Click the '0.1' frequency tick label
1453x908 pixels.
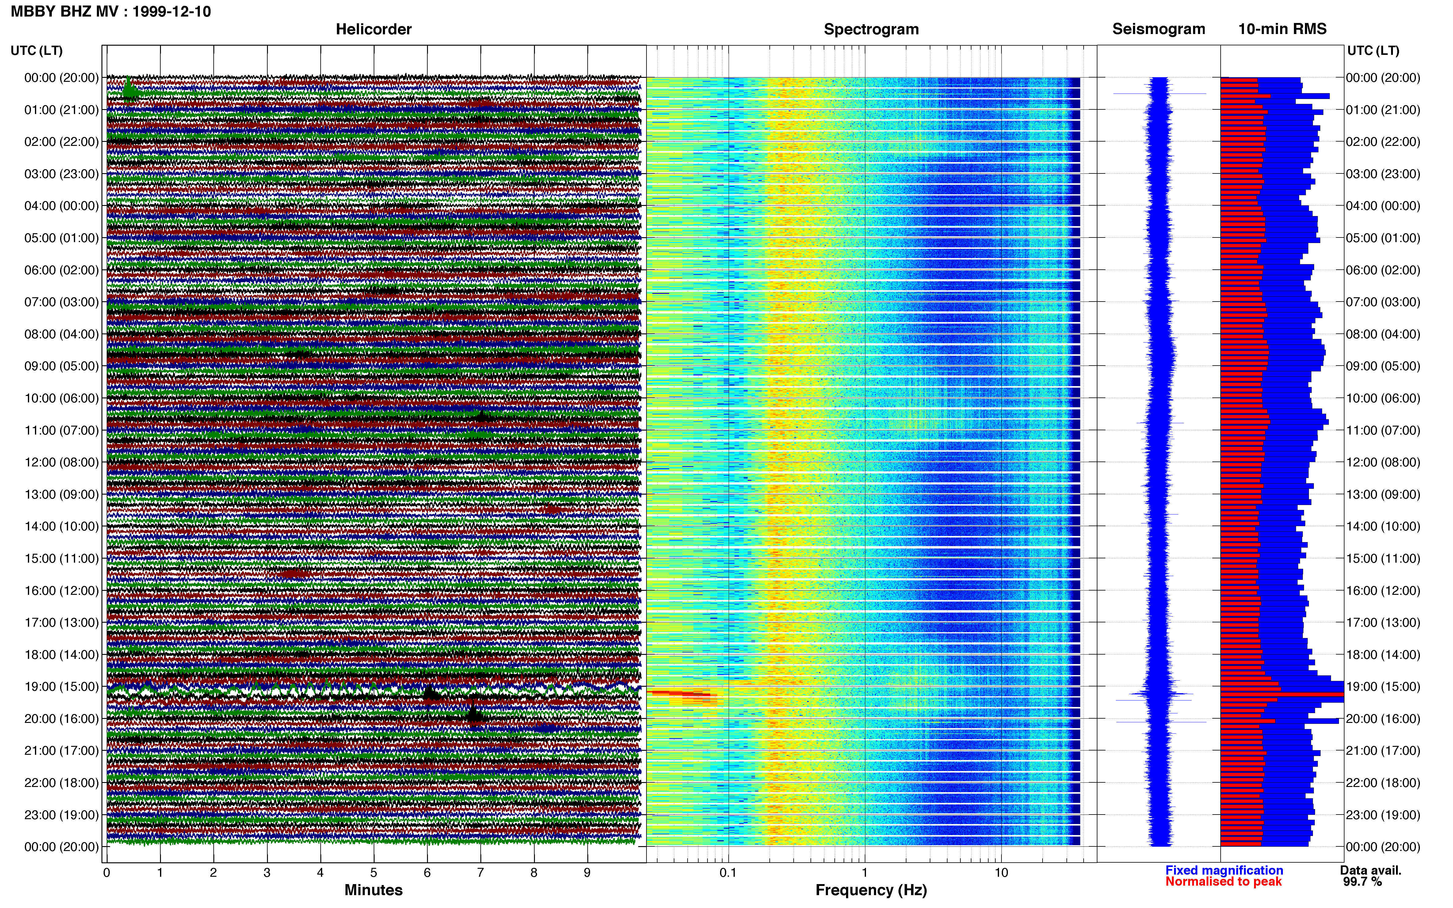(x=728, y=872)
